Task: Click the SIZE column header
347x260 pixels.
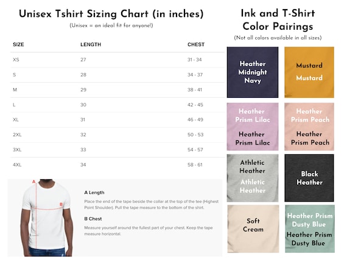Action: pyautogui.click(x=18, y=44)
